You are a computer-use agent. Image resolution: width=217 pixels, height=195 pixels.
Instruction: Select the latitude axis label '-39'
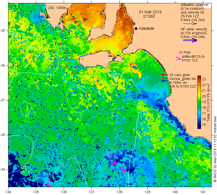pos(2,170)
